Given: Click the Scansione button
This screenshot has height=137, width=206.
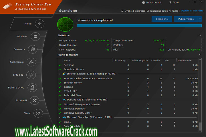Looking at the screenshot, I should point(162,19).
